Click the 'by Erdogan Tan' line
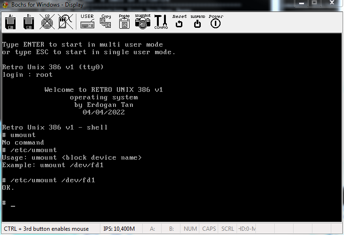344x235 pixels. (x=104, y=105)
